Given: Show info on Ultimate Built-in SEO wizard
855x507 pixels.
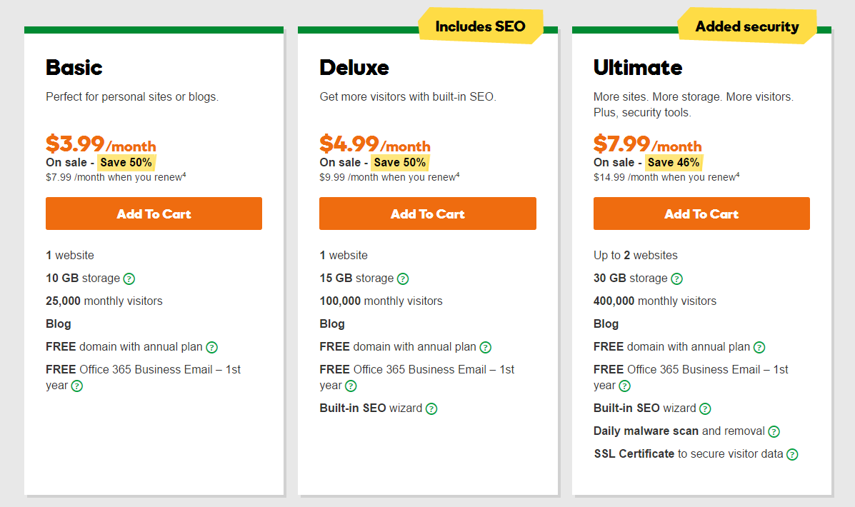Looking at the screenshot, I should point(705,408).
